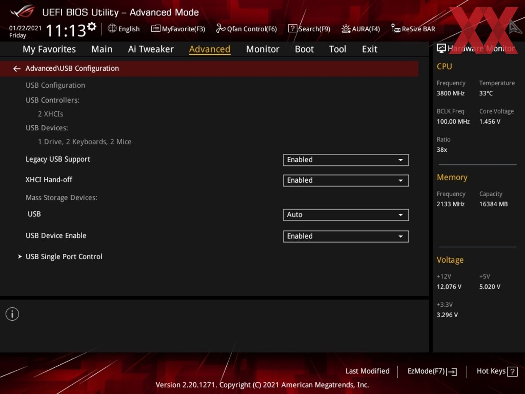Click the Legacy USB Support label
The image size is (525, 394).
(58, 159)
